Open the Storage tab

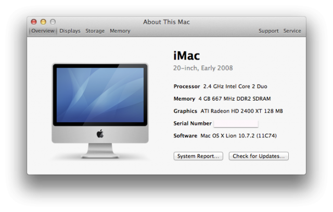pyautogui.click(x=95, y=31)
